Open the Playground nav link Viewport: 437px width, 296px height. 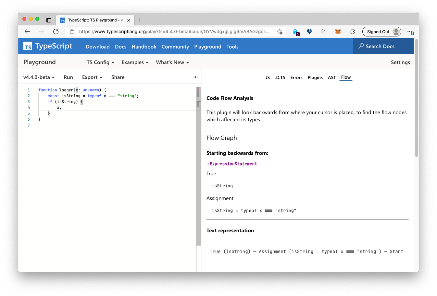click(208, 47)
